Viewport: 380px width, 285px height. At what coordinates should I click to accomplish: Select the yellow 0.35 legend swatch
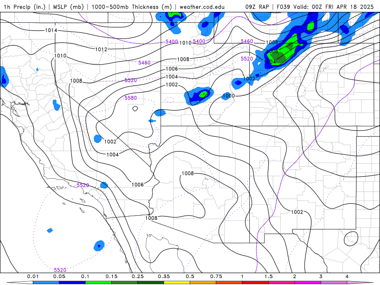point(177,283)
